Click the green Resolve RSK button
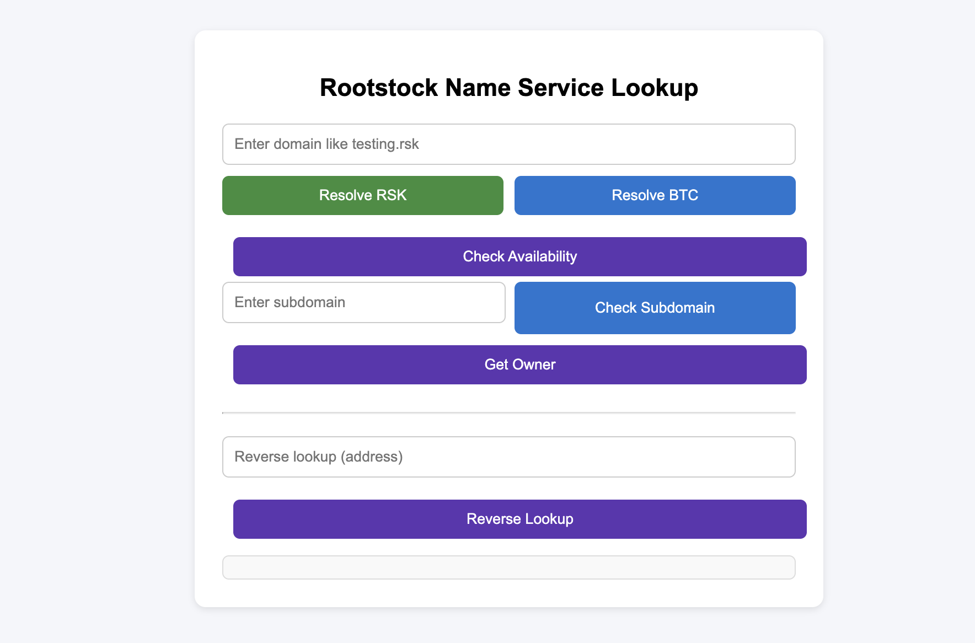This screenshot has height=643, width=975. click(362, 195)
